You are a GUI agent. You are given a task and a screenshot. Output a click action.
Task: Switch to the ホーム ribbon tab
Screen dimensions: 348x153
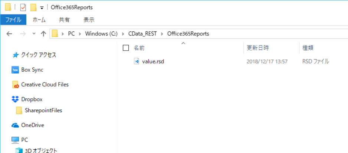39,20
